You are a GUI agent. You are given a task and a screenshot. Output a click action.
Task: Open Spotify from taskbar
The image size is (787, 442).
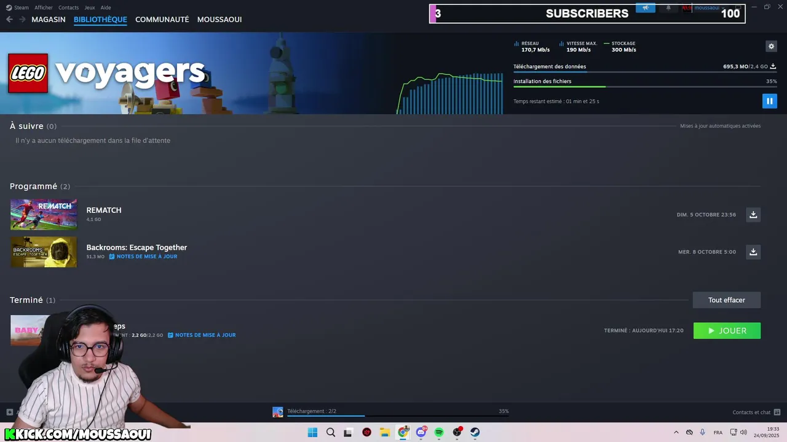click(439, 432)
